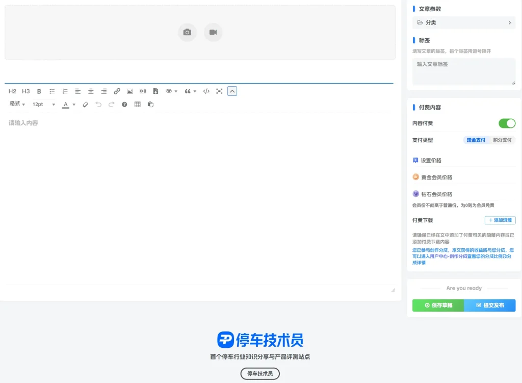Viewport: 522px width, 383px height.
Task: Click the 保存草稿 button
Action: pyautogui.click(x=438, y=305)
